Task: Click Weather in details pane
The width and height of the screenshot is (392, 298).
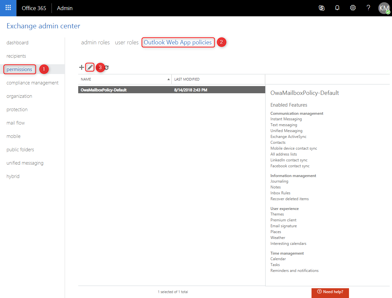Action: [x=278, y=238]
